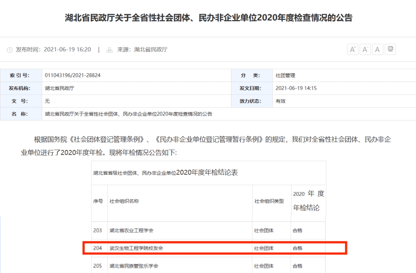Click the 有效 status value
This screenshot has height=273, width=416.
[280, 101]
